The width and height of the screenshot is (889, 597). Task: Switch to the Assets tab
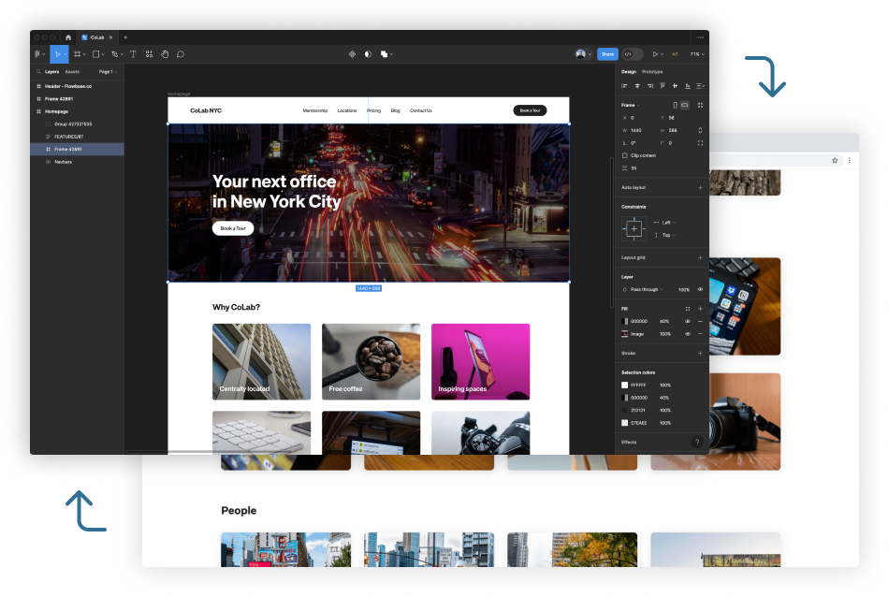pyautogui.click(x=72, y=71)
